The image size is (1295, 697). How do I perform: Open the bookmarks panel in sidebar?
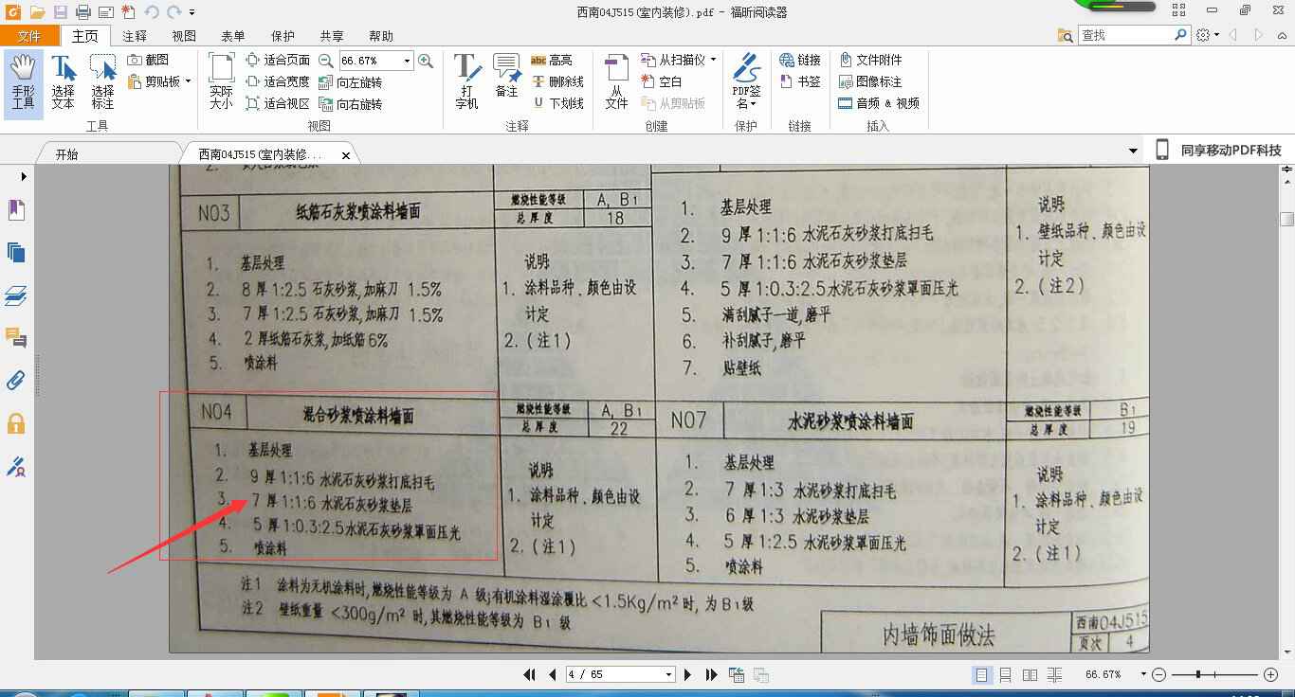coord(16,209)
